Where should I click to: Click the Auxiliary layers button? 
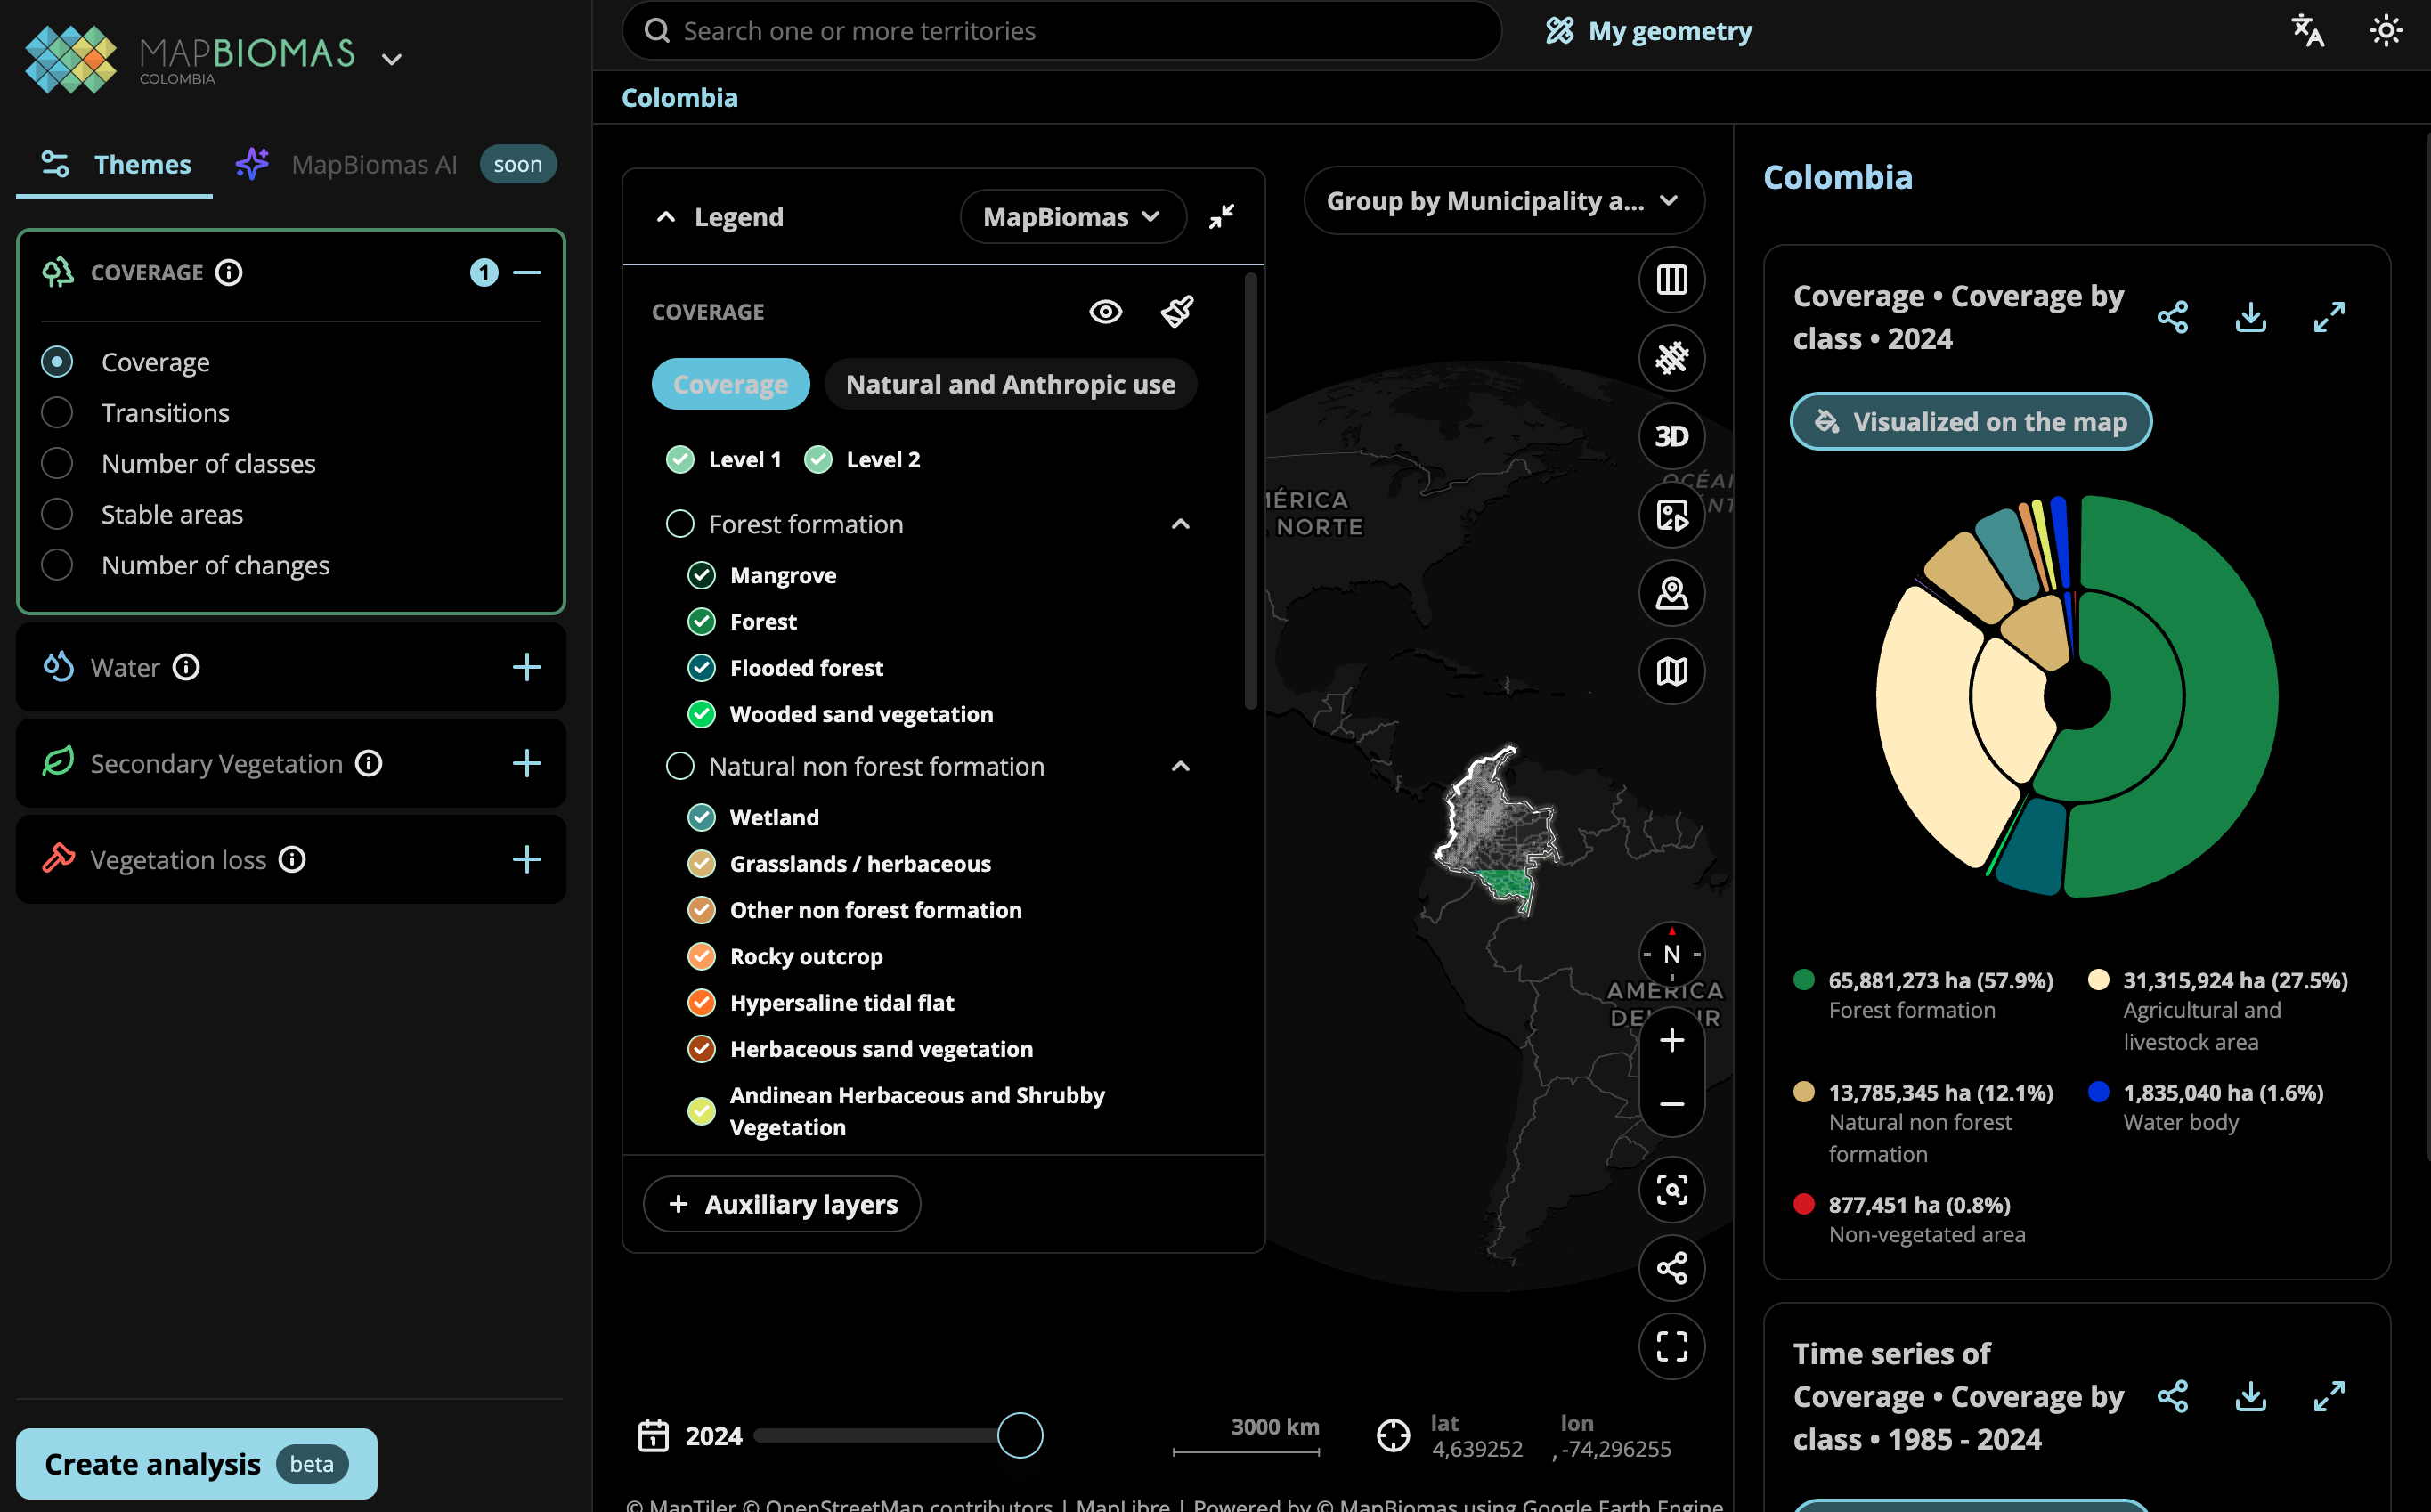click(x=782, y=1204)
